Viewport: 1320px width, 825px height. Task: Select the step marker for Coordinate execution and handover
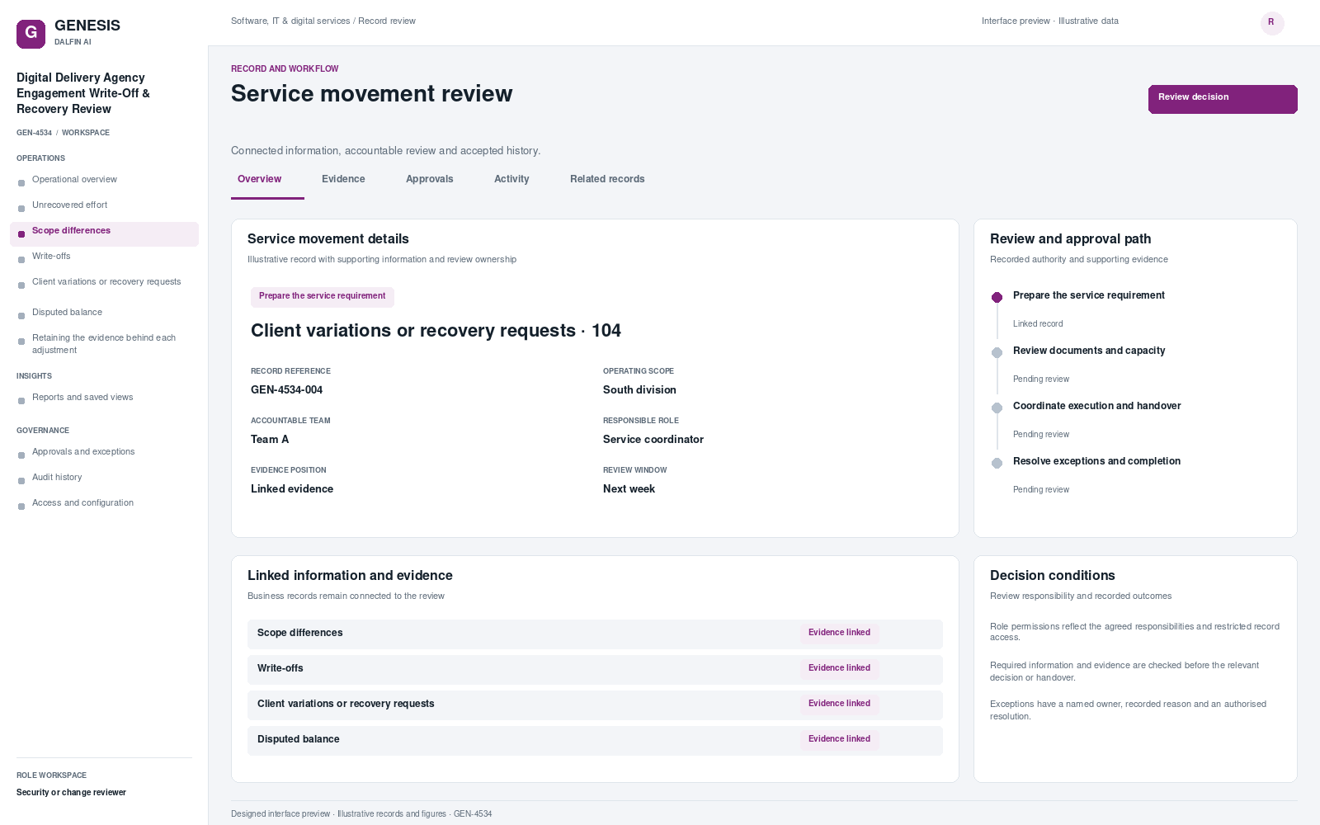pos(997,408)
